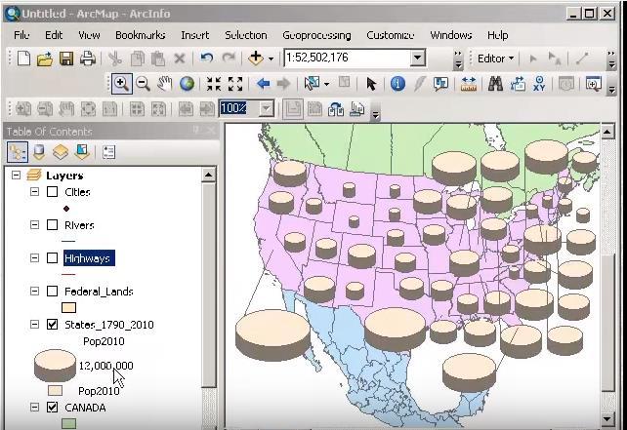List layers by visibility
The height and width of the screenshot is (430, 627).
pyautogui.click(x=61, y=152)
